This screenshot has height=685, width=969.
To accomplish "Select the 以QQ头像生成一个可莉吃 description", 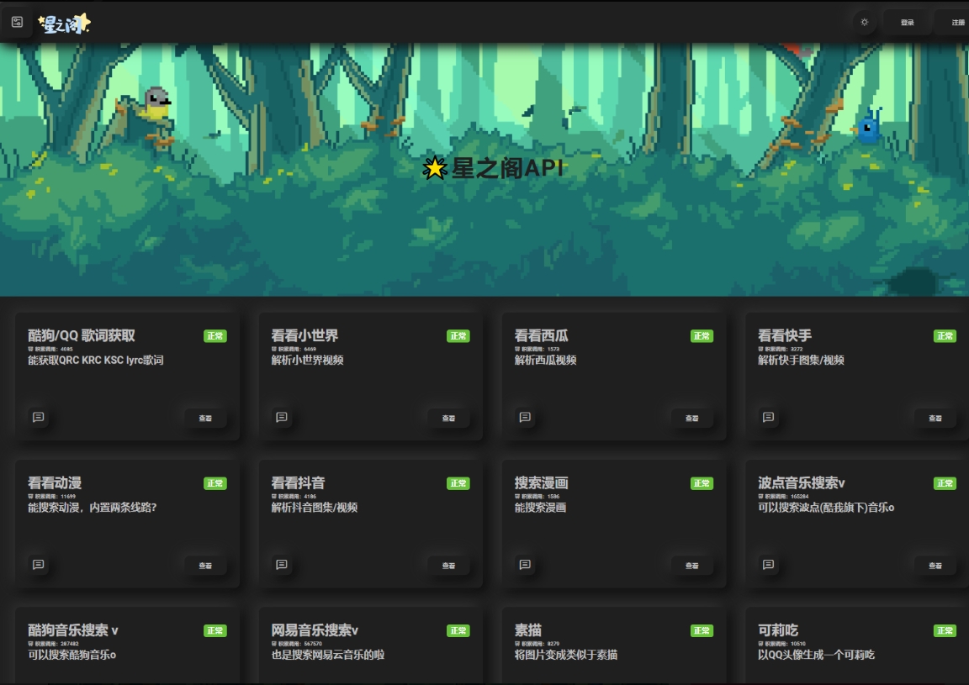I will [817, 655].
